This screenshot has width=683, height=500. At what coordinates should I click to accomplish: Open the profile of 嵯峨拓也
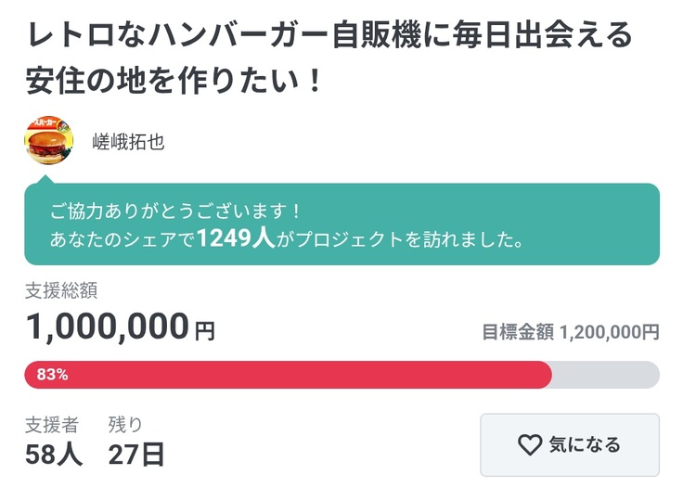(128, 142)
